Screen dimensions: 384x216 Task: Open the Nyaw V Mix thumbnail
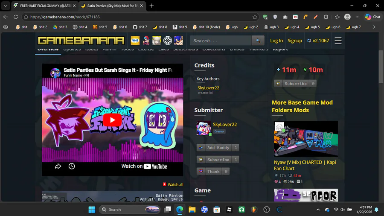pos(305,139)
